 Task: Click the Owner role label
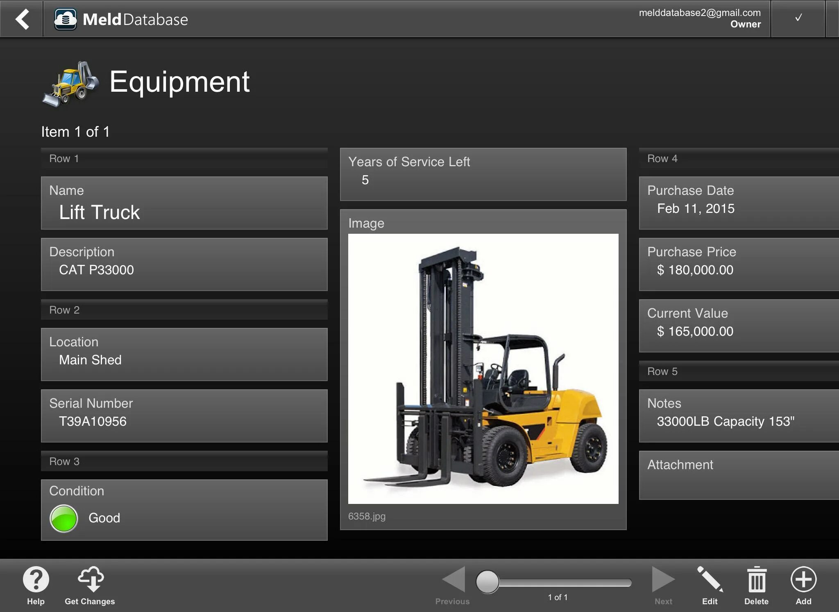tap(746, 24)
